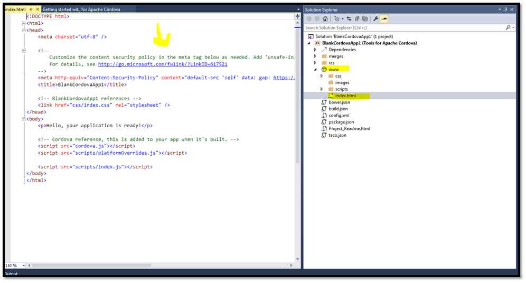Click Pending Changes Filter clock icon
This screenshot has height=283, width=526.
coord(336,18)
